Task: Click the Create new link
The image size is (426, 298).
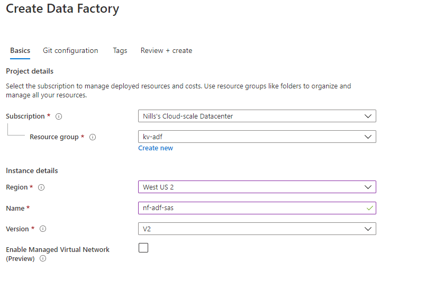Action: coord(156,148)
